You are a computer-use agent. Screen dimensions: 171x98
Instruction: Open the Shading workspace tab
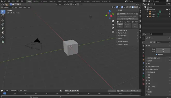70,1
